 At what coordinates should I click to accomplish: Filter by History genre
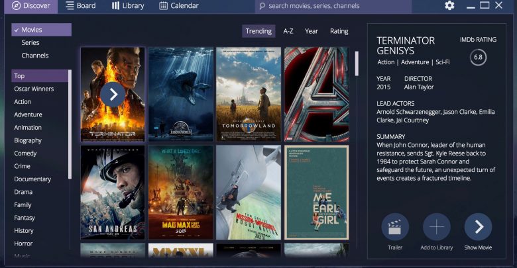point(23,230)
